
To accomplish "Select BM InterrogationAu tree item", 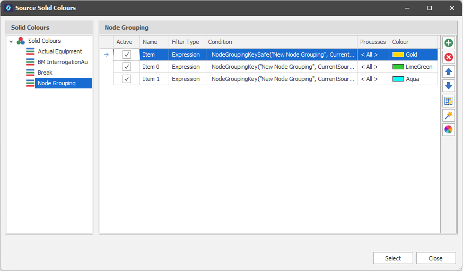I will [63, 62].
